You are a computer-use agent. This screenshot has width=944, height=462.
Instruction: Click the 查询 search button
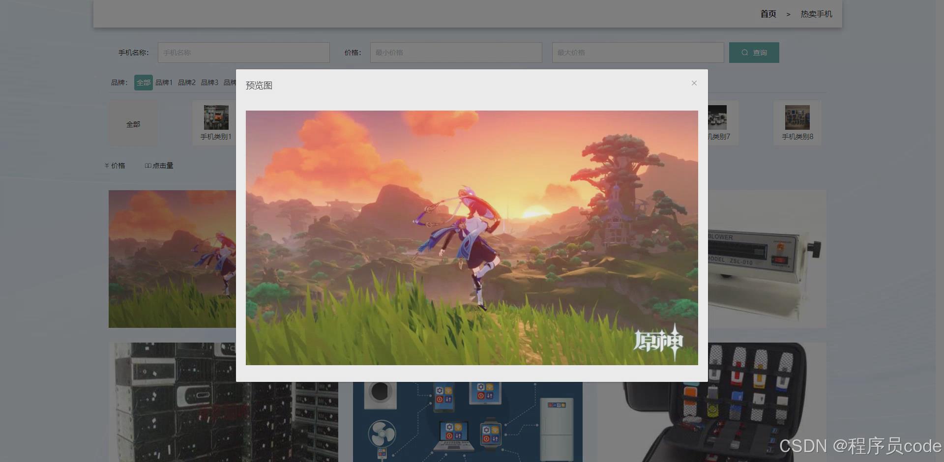[754, 52]
